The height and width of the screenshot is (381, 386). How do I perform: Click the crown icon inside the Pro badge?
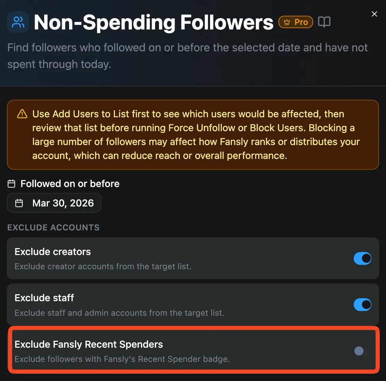(286, 22)
